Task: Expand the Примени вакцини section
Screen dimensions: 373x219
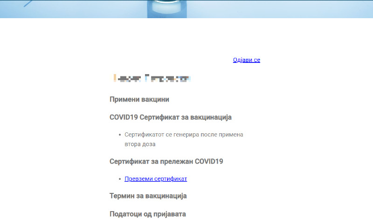Action: pos(139,99)
